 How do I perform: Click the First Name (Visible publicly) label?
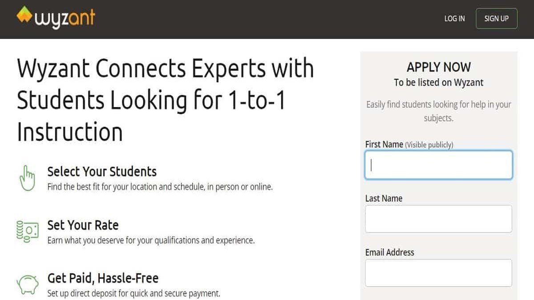409,144
